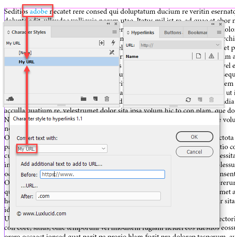Click the new character style icon
Screen dimensions: 235x237
click(95, 99)
